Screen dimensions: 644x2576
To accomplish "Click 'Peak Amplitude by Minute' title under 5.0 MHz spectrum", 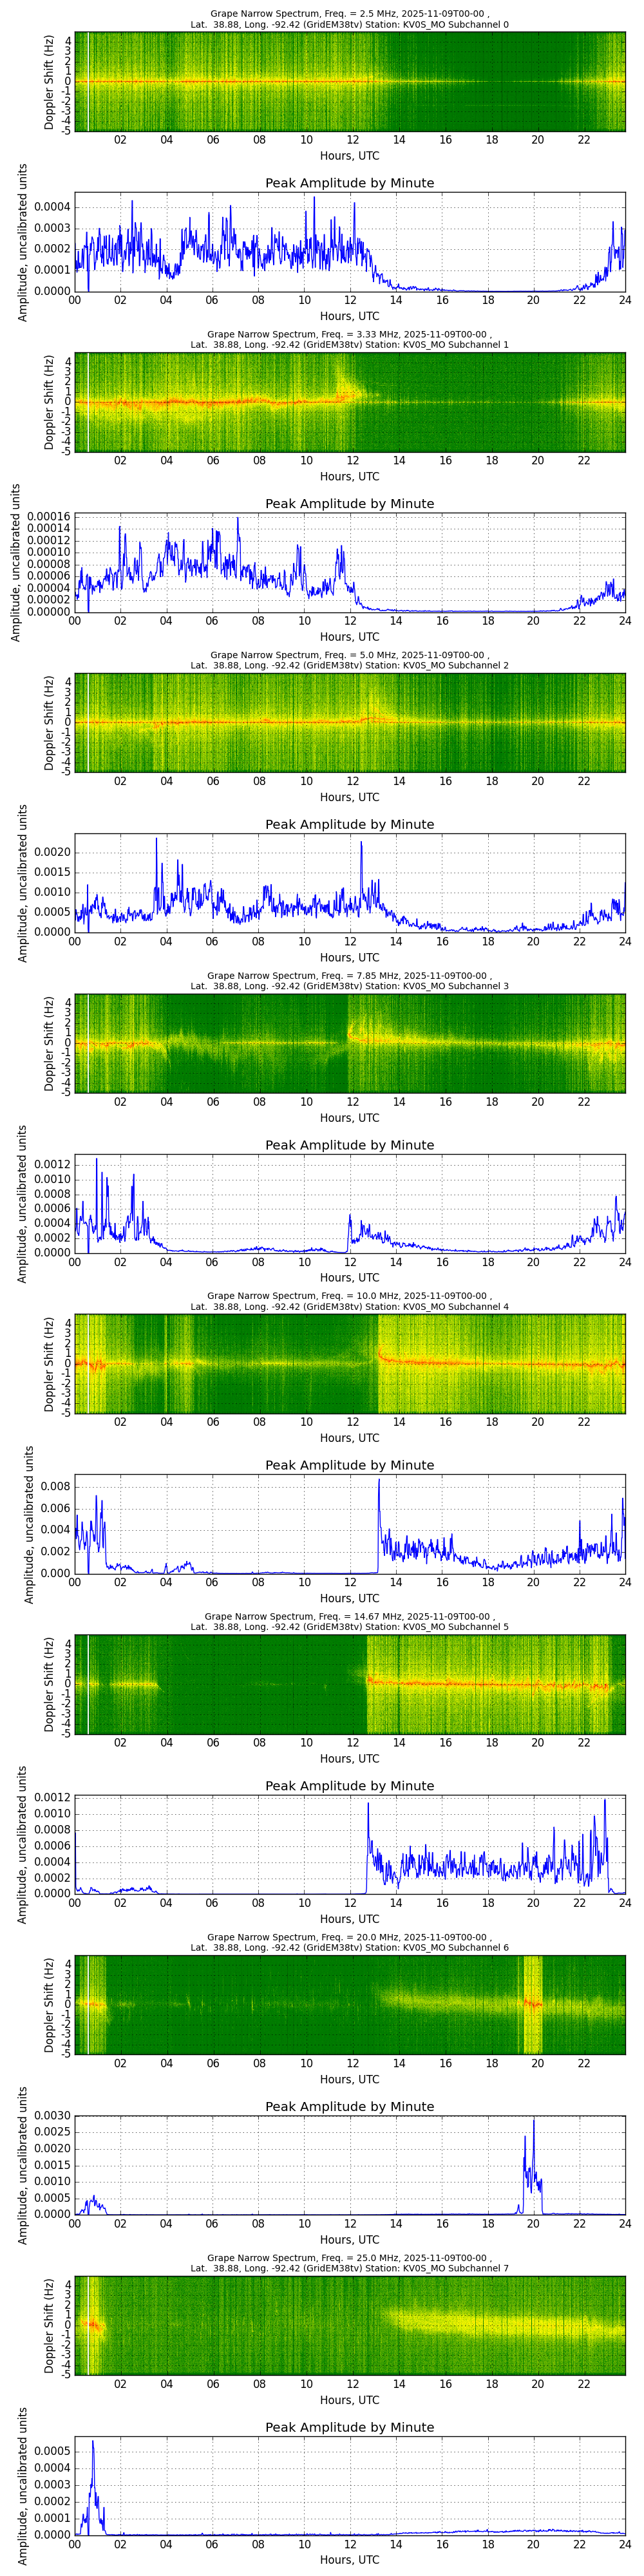I will (x=349, y=825).
